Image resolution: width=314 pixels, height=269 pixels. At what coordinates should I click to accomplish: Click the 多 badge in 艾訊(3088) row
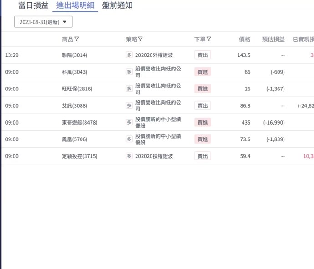click(x=129, y=105)
